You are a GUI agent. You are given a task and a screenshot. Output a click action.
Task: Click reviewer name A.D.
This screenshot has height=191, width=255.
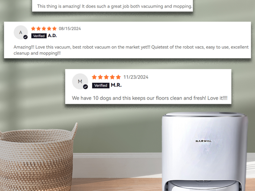tap(52, 36)
